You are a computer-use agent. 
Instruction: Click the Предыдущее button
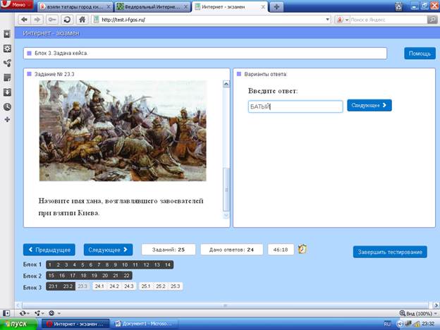pyautogui.click(x=49, y=250)
